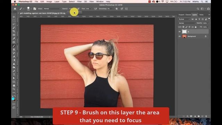Click the background color swatch
Viewport: 222px width, 125px height.
(15, 100)
